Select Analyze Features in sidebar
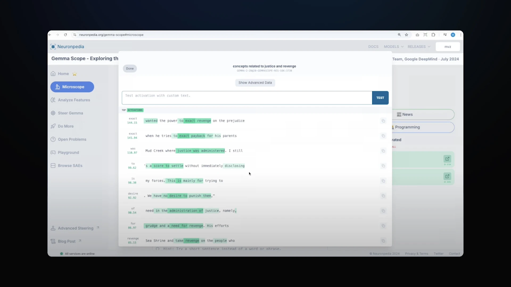The image size is (511, 287). tap(74, 100)
